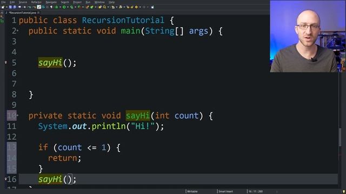The height and width of the screenshot is (194, 346).
Task: Click the Smart Insert status bar entry
Action: click(x=225, y=191)
